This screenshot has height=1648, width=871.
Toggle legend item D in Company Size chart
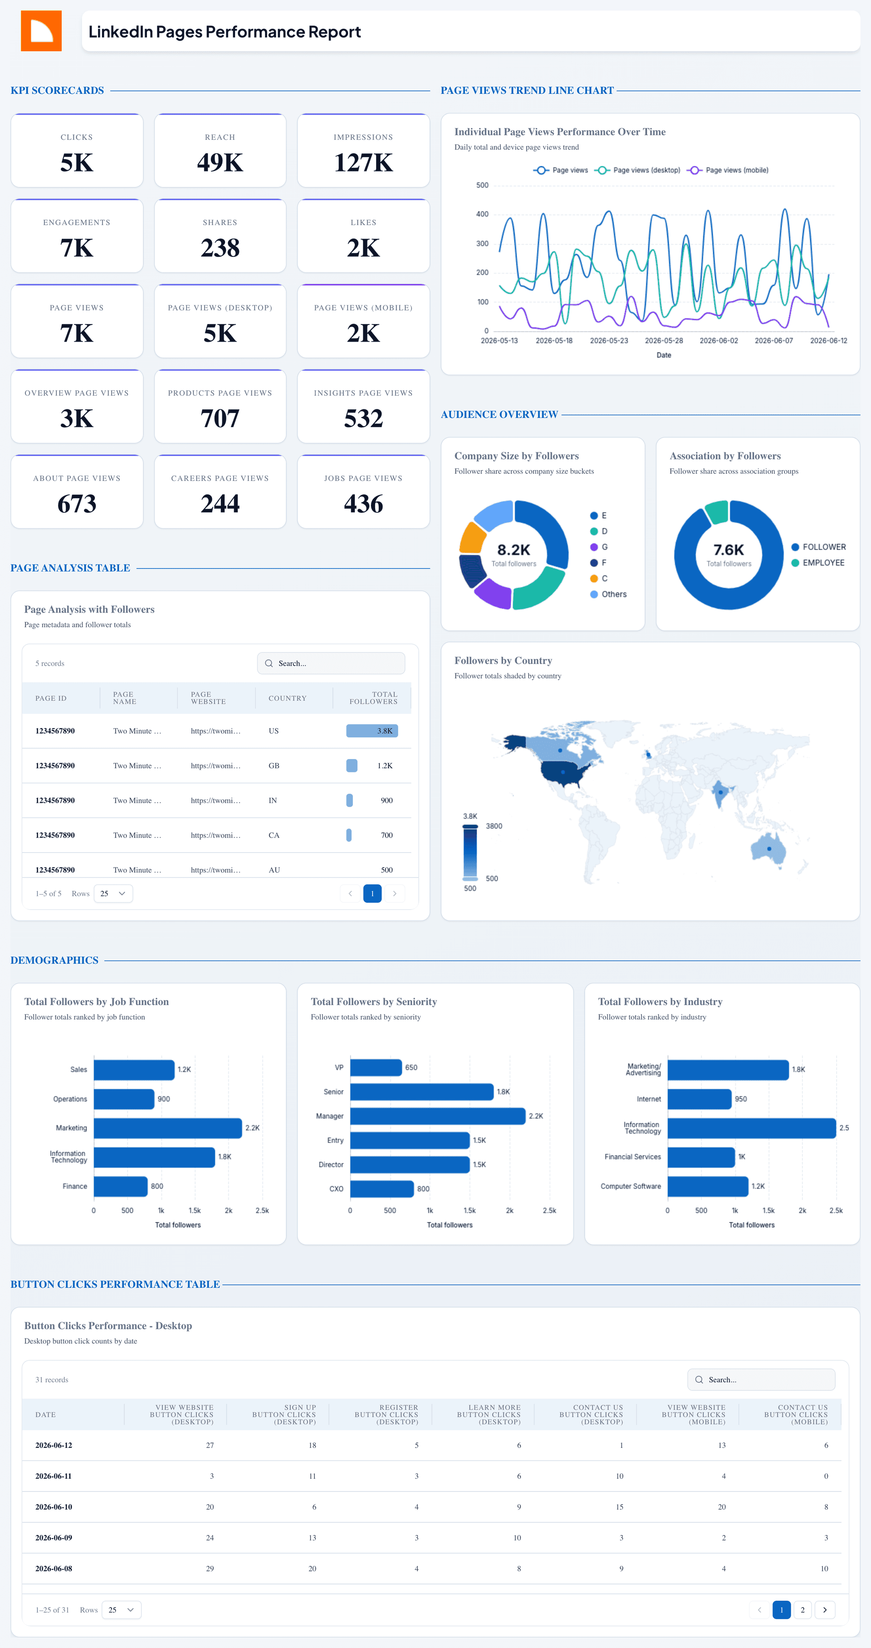[598, 532]
